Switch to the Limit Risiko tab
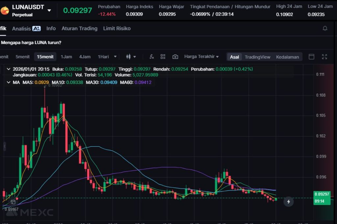The height and width of the screenshot is (224, 337). coord(117,29)
